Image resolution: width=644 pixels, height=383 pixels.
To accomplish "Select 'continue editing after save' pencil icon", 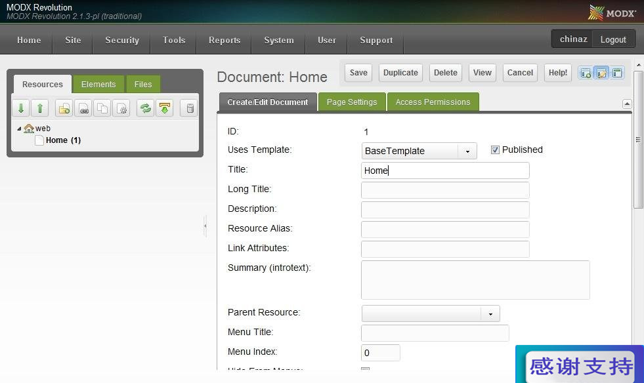I will (x=601, y=73).
